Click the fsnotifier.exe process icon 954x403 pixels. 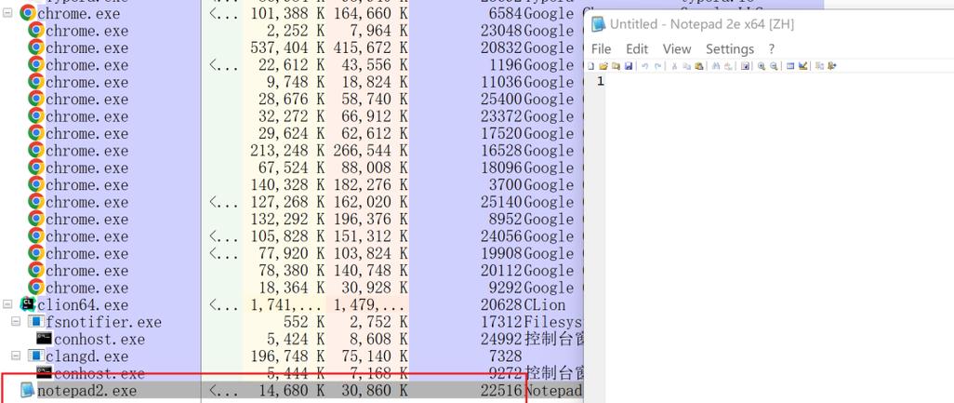pos(36,321)
